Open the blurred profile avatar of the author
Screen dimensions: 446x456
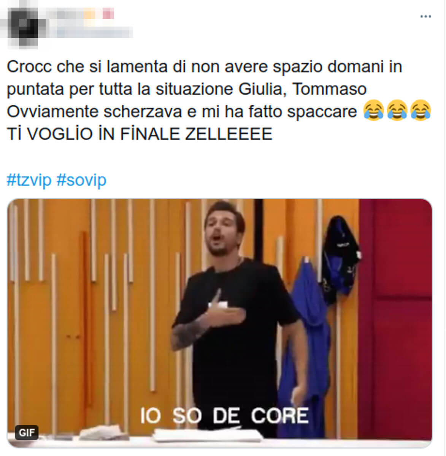click(23, 24)
